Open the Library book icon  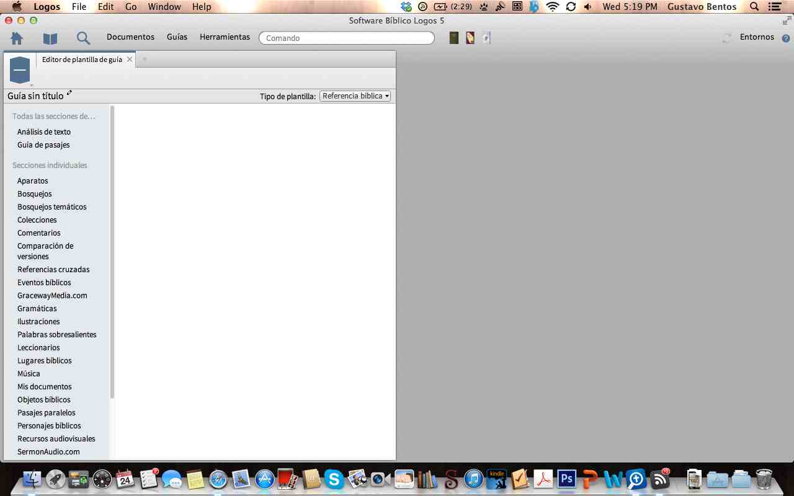50,38
